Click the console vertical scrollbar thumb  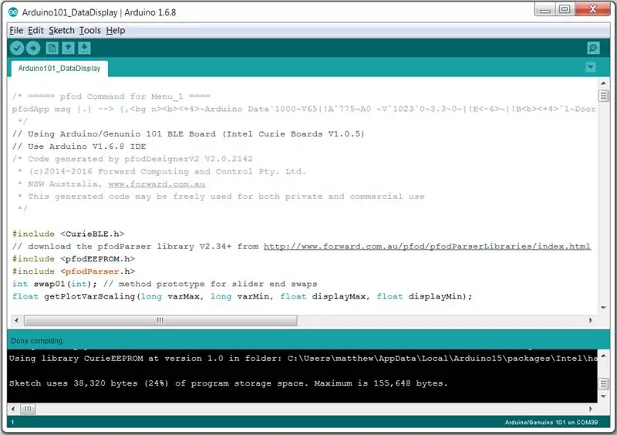(603, 383)
